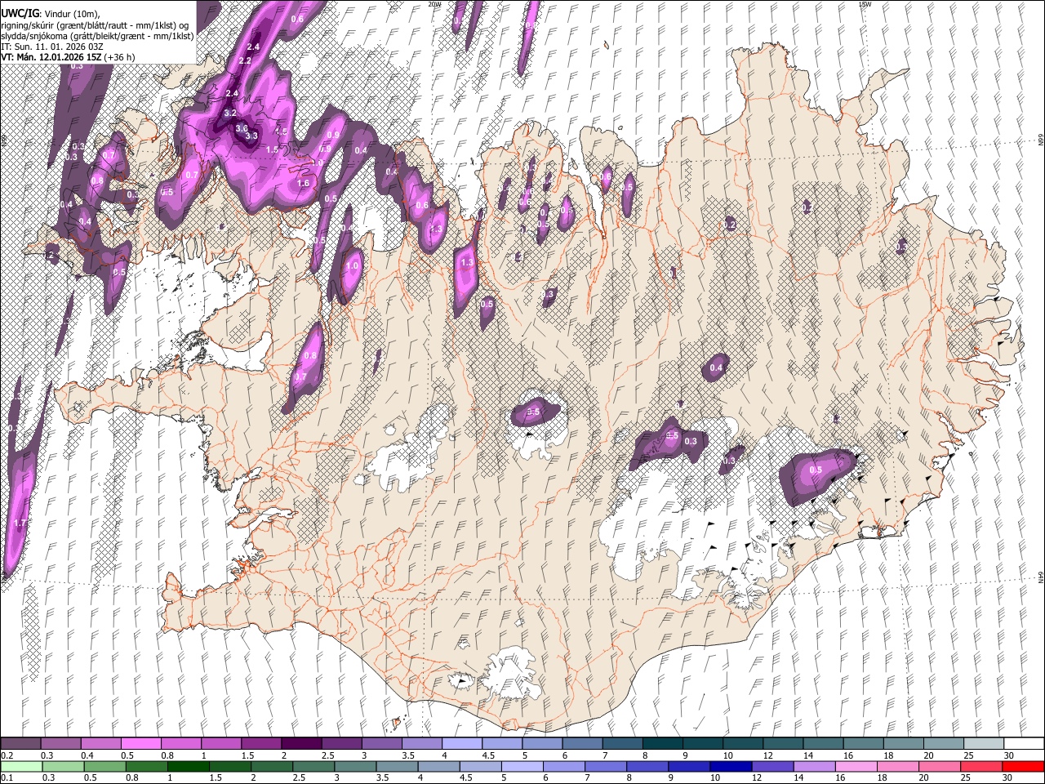Click the '3.5' value north of Hofsjökull glacier
1045x784 pixels.
[534, 412]
